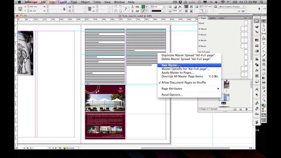Image resolution: width=281 pixels, height=158 pixels.
Task: Click the reference point locator grid
Action: pyautogui.click(x=20, y=9)
